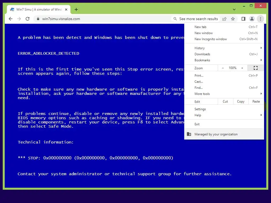The image size is (271, 203).
Task: Bookmark this page with the star icon
Action: 233,19
